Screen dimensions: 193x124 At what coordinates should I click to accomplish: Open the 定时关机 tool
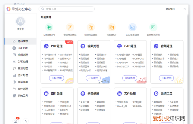pyautogui.click(x=158, y=114)
